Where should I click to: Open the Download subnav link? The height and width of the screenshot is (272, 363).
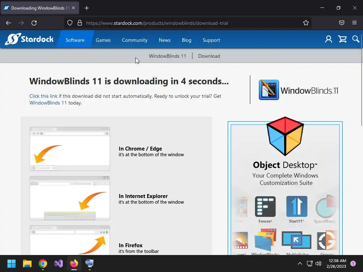coord(209,56)
